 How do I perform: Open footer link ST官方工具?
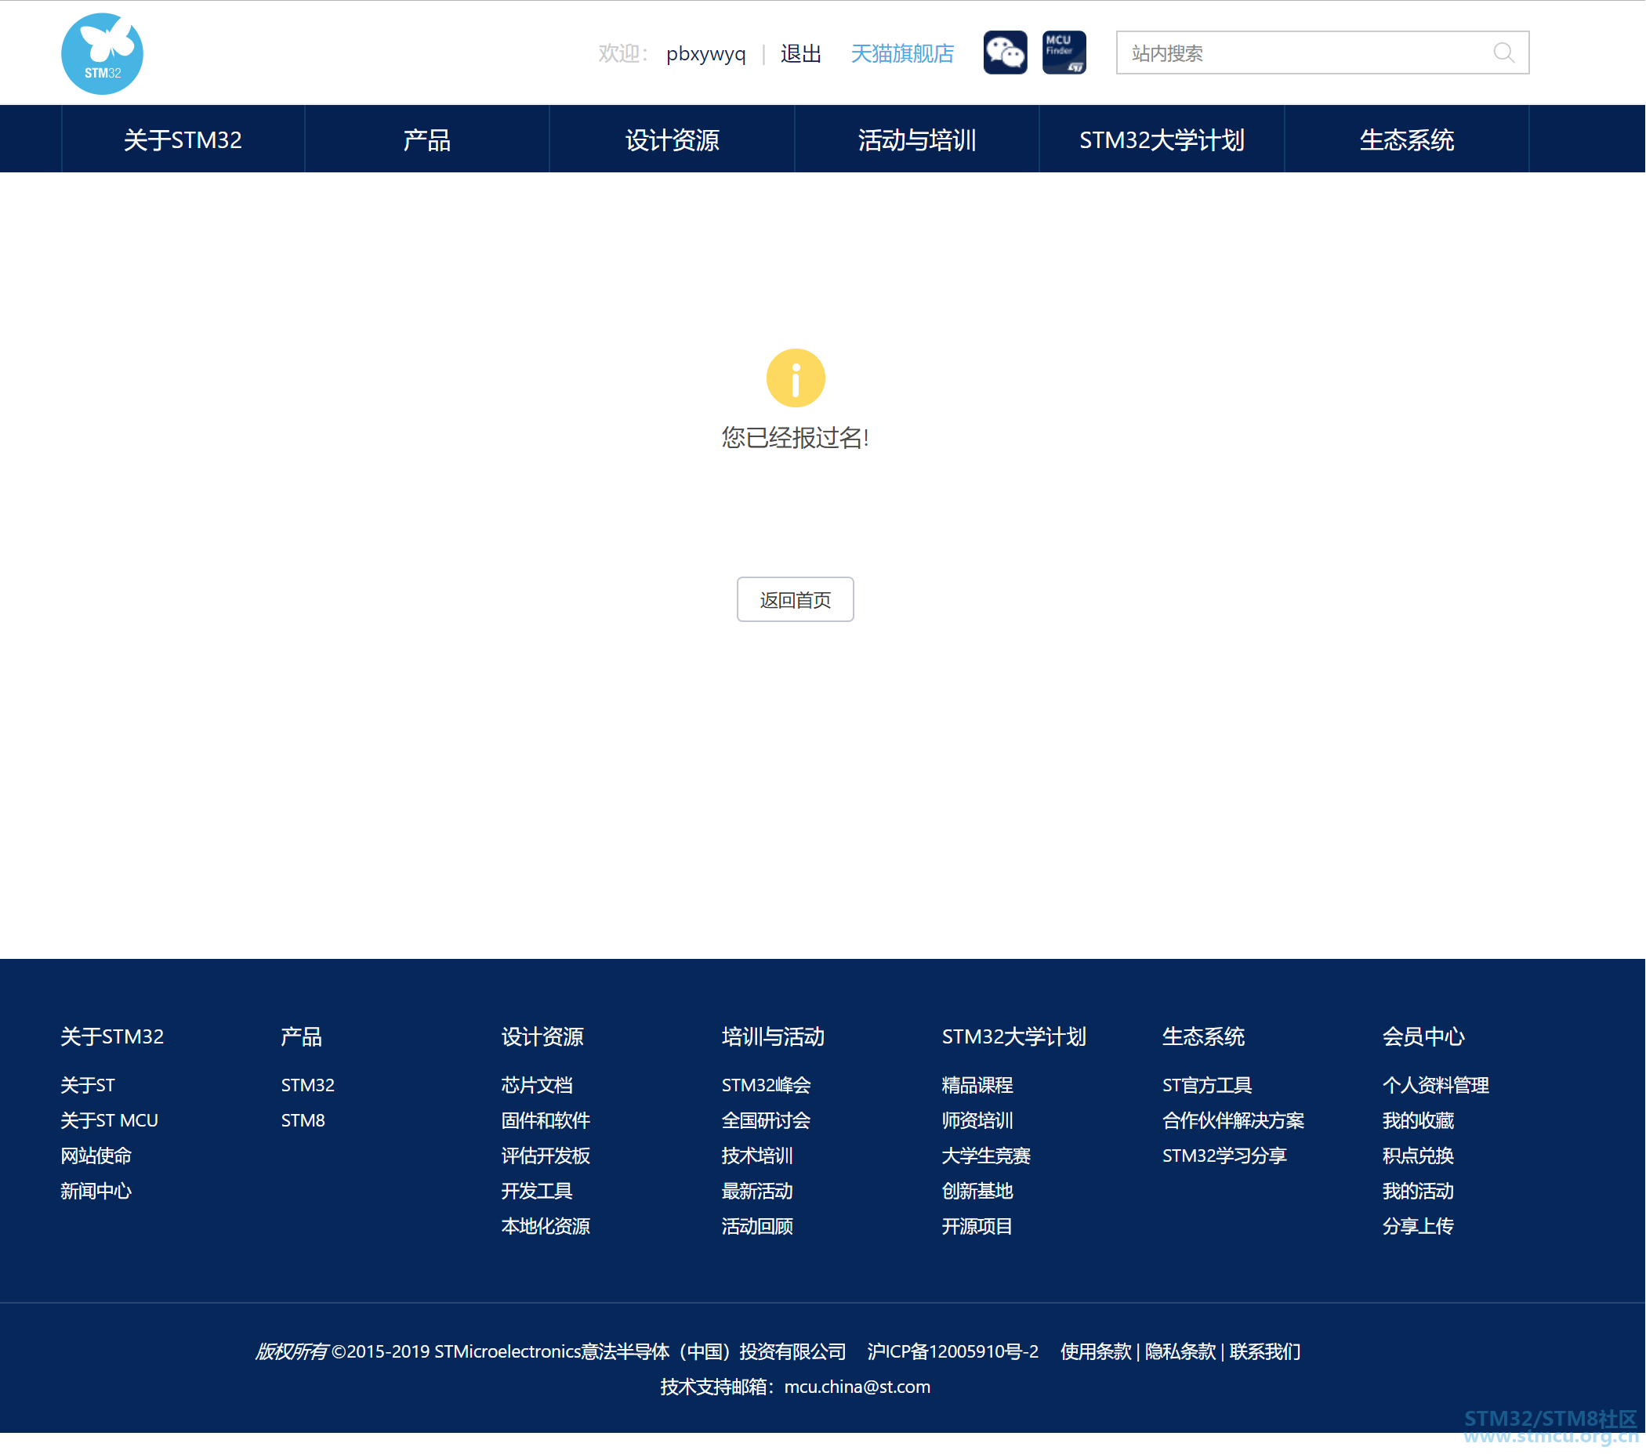[1207, 1085]
